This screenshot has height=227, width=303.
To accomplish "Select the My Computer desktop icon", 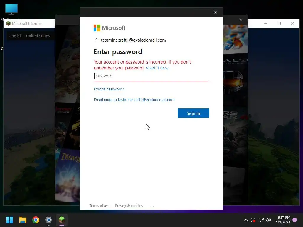I will tap(12, 11).
